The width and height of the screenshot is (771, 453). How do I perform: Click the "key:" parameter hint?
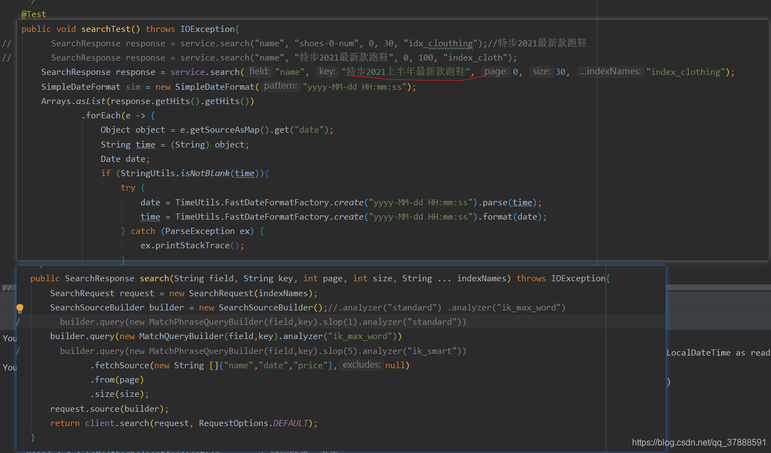(x=327, y=72)
